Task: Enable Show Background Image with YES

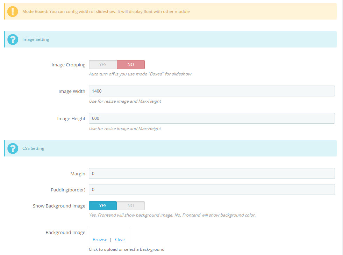Action: tap(103, 206)
